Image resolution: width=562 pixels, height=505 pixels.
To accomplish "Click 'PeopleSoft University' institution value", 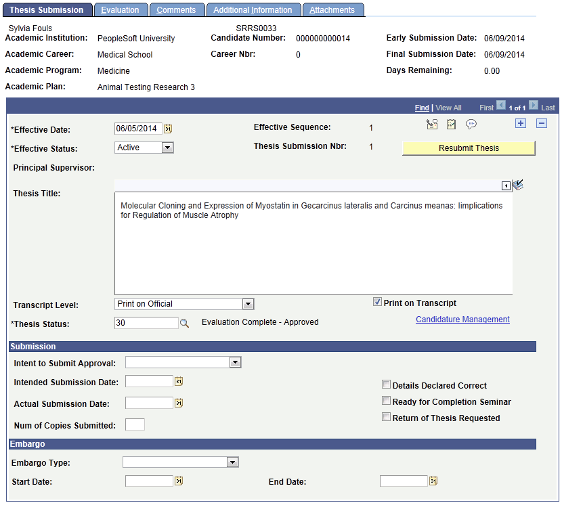I will pos(136,39).
